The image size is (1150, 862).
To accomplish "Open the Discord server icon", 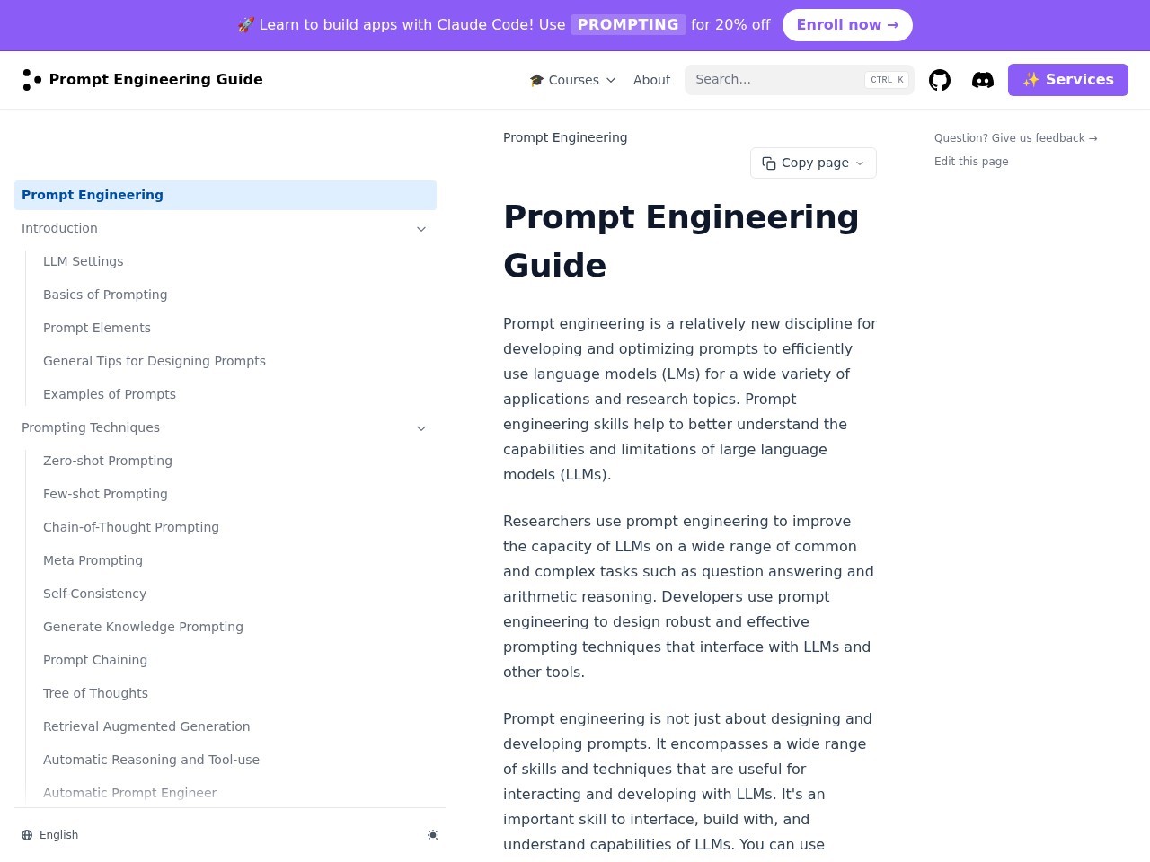I will 983,80.
